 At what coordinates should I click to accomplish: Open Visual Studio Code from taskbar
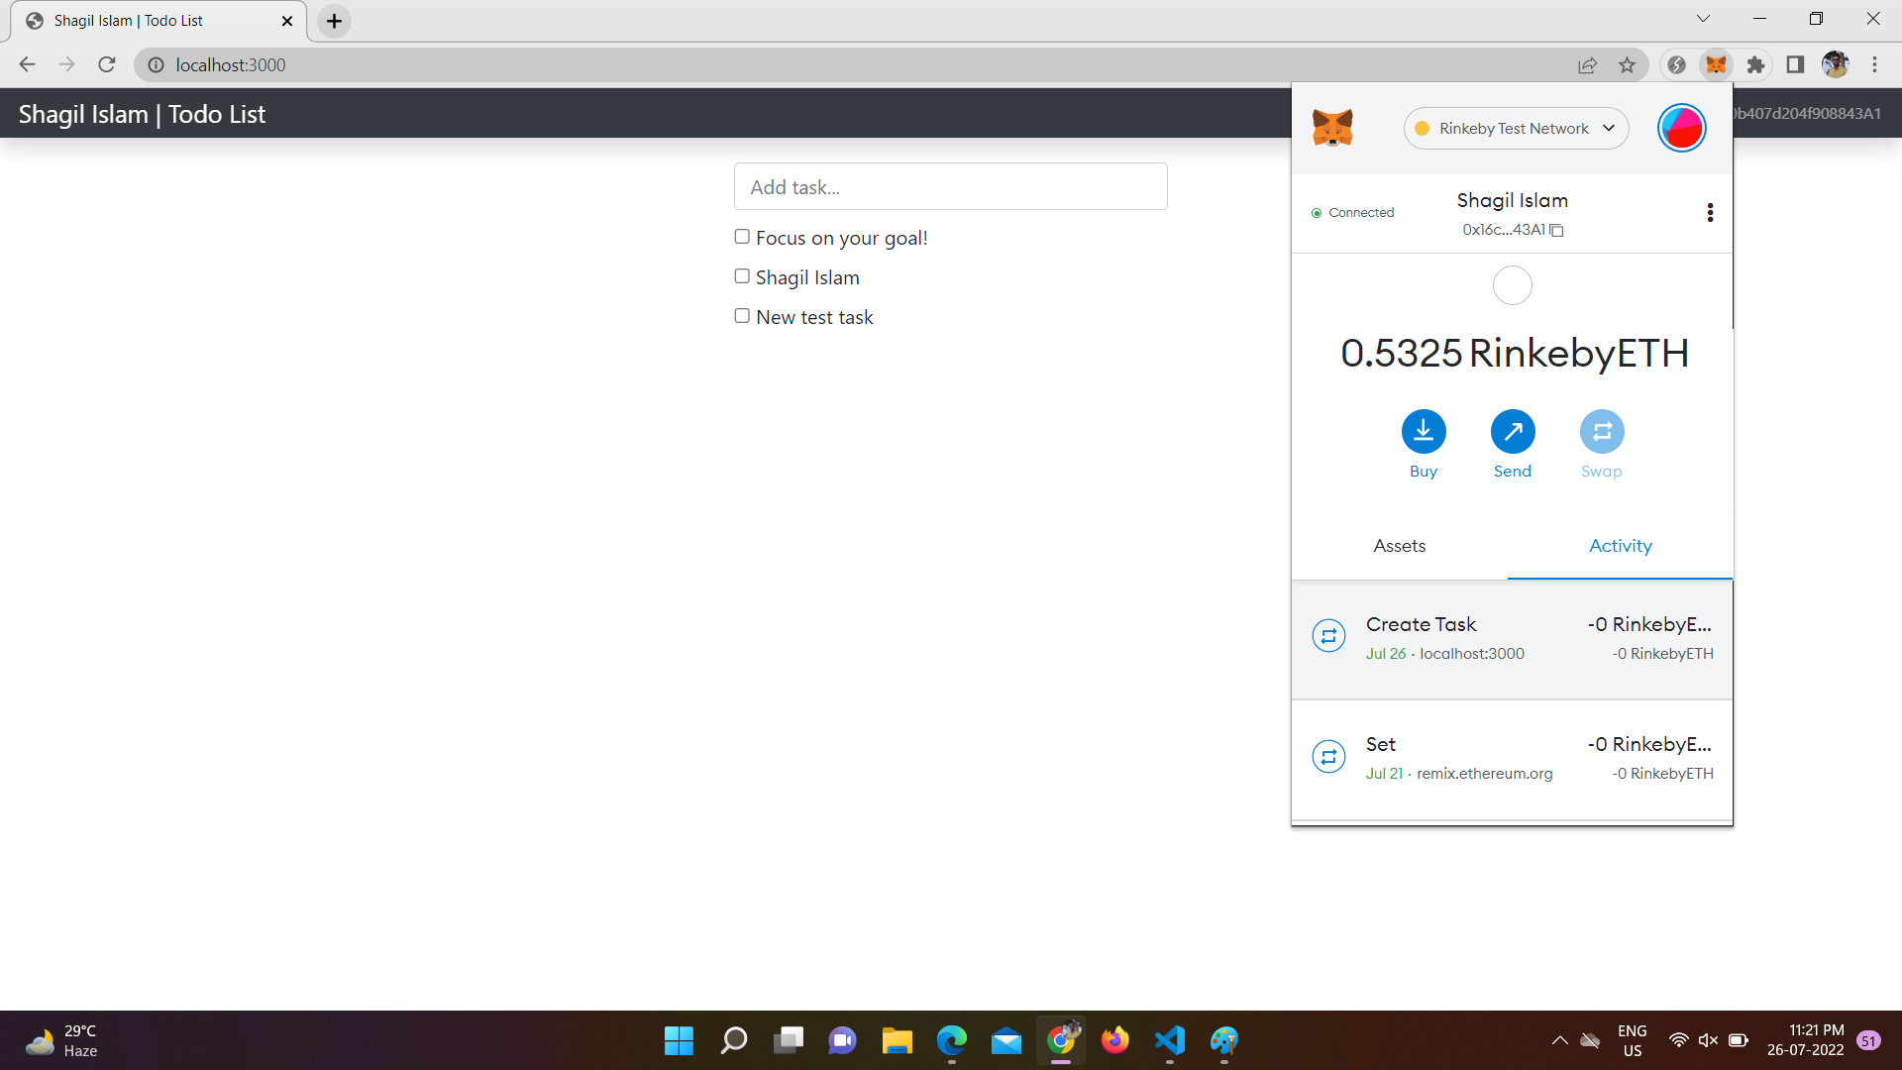[1170, 1040]
